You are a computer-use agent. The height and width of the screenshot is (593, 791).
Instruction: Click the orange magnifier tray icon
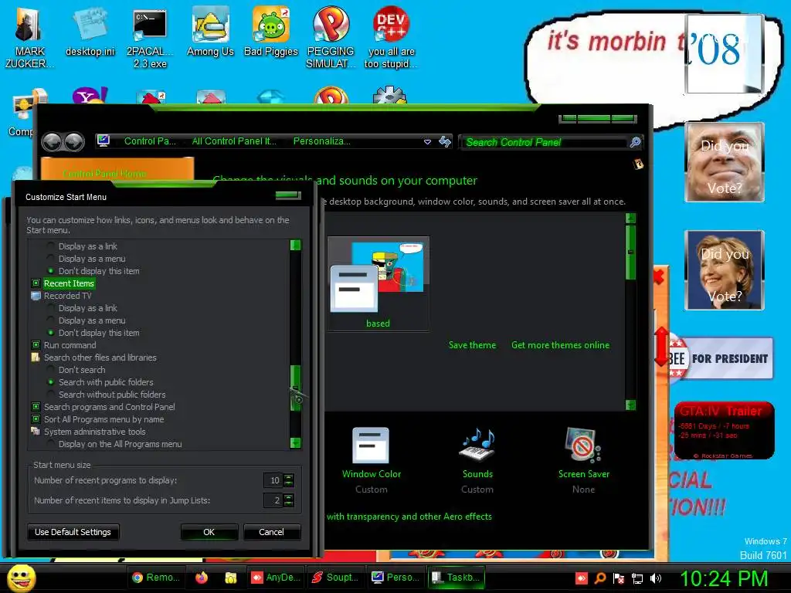tap(600, 578)
